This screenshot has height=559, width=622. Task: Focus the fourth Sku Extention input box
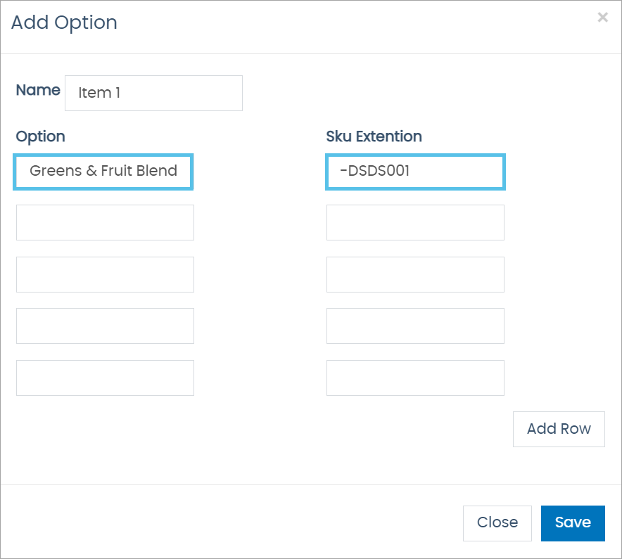click(415, 326)
